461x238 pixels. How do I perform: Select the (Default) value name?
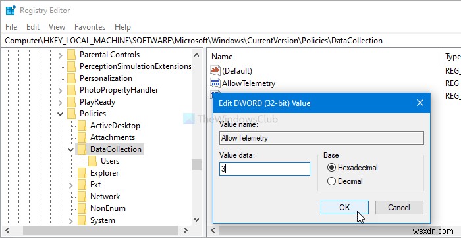pyautogui.click(x=237, y=71)
